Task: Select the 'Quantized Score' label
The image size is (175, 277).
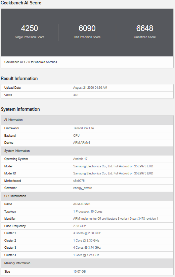Action: (145, 37)
